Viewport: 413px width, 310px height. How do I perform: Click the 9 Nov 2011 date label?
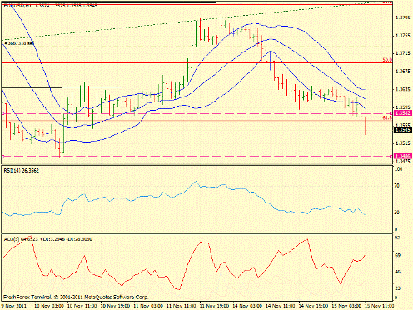[x=14, y=306]
